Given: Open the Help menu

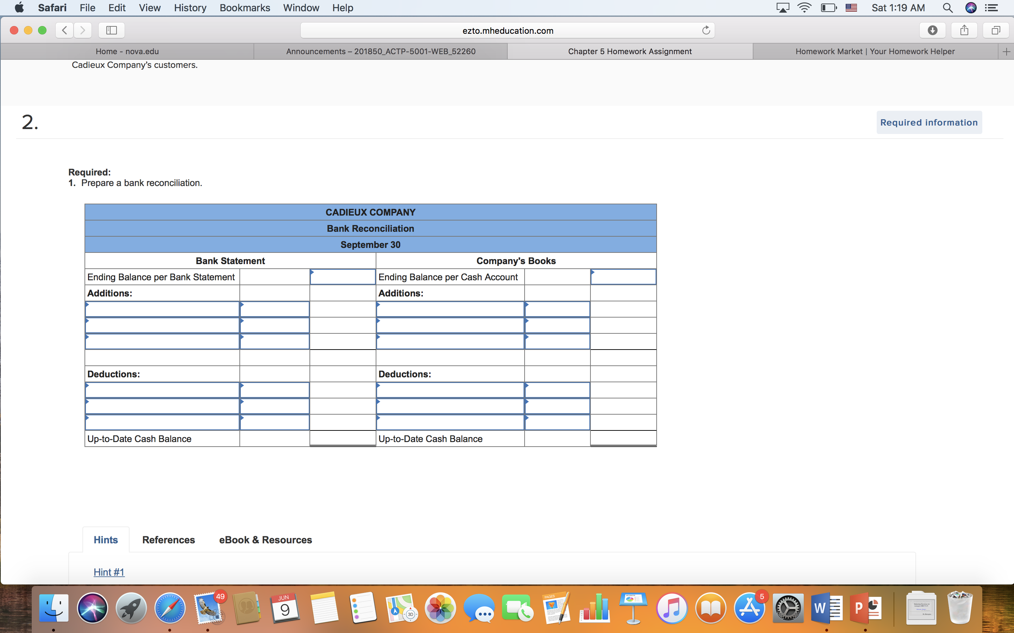Looking at the screenshot, I should pyautogui.click(x=343, y=8).
